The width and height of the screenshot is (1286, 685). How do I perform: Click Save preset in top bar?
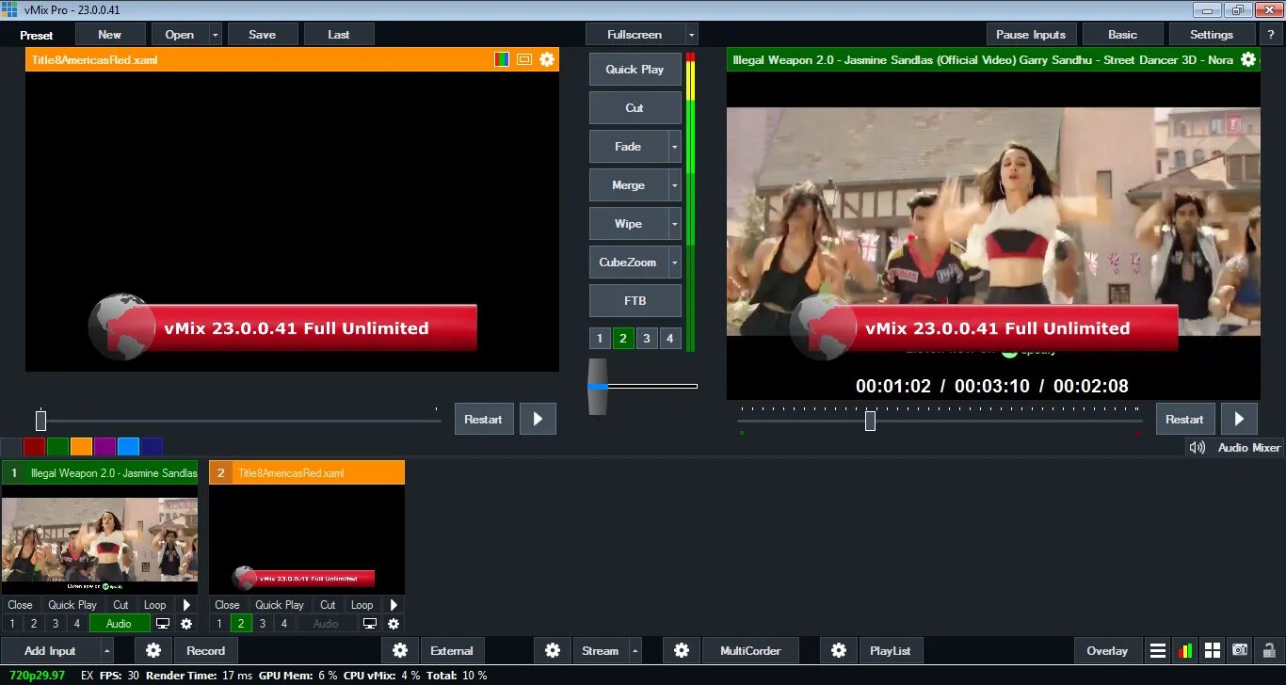click(263, 34)
